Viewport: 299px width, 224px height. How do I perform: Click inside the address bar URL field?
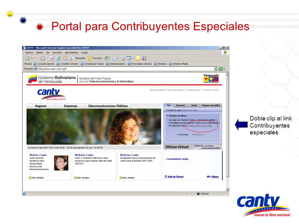pos(124,69)
